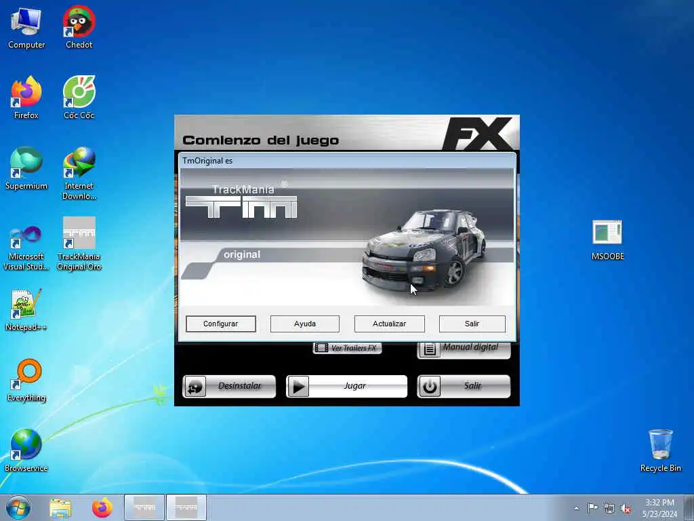Click Salir in the TmOriginal dialog
This screenshot has width=694, height=521.
(472, 324)
